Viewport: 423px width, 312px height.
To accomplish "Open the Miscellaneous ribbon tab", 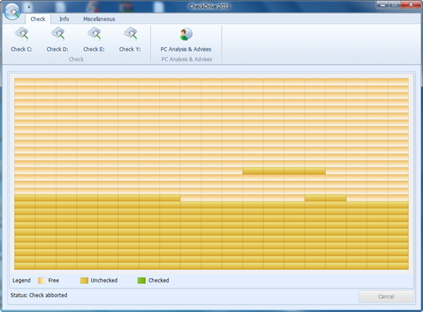I will click(99, 19).
